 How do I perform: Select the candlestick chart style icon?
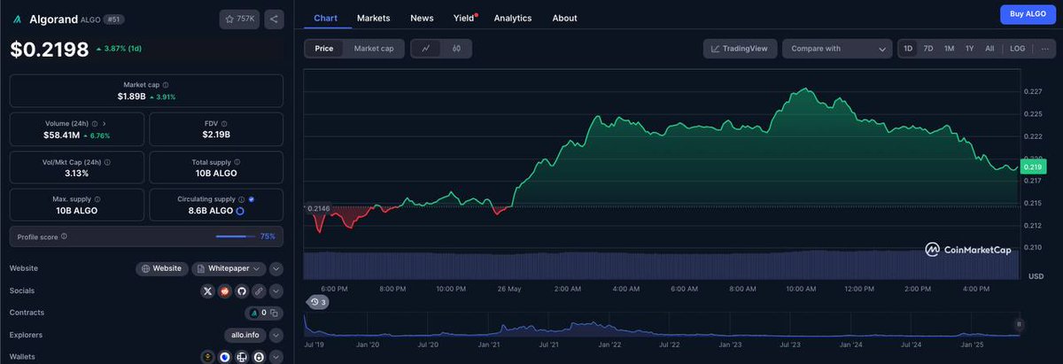[x=456, y=49]
